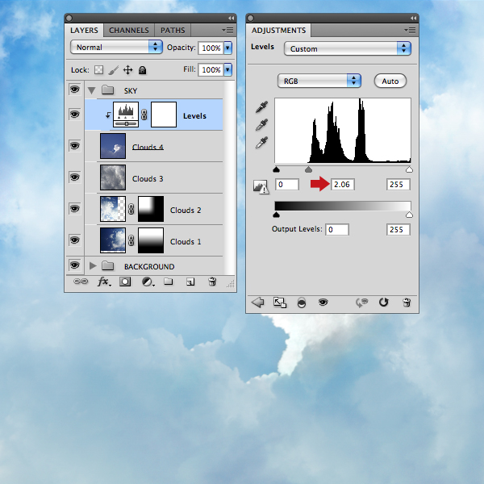Add layer mask icon
484x484 pixels.
click(125, 282)
